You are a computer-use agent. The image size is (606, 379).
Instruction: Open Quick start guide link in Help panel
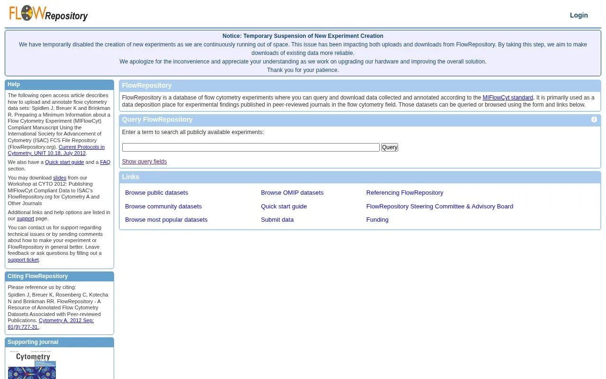click(64, 162)
